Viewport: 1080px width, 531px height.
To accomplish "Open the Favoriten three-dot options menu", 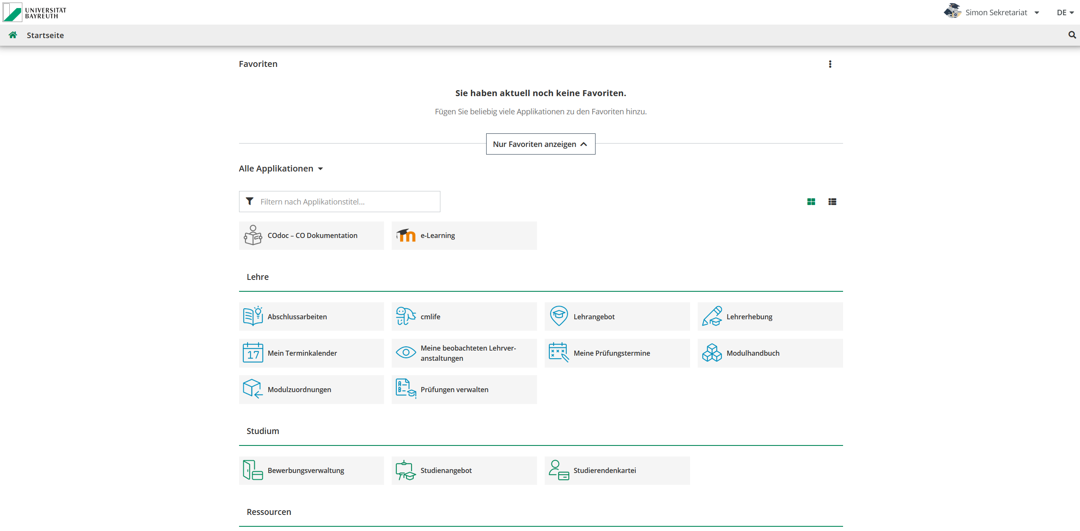I will click(830, 64).
